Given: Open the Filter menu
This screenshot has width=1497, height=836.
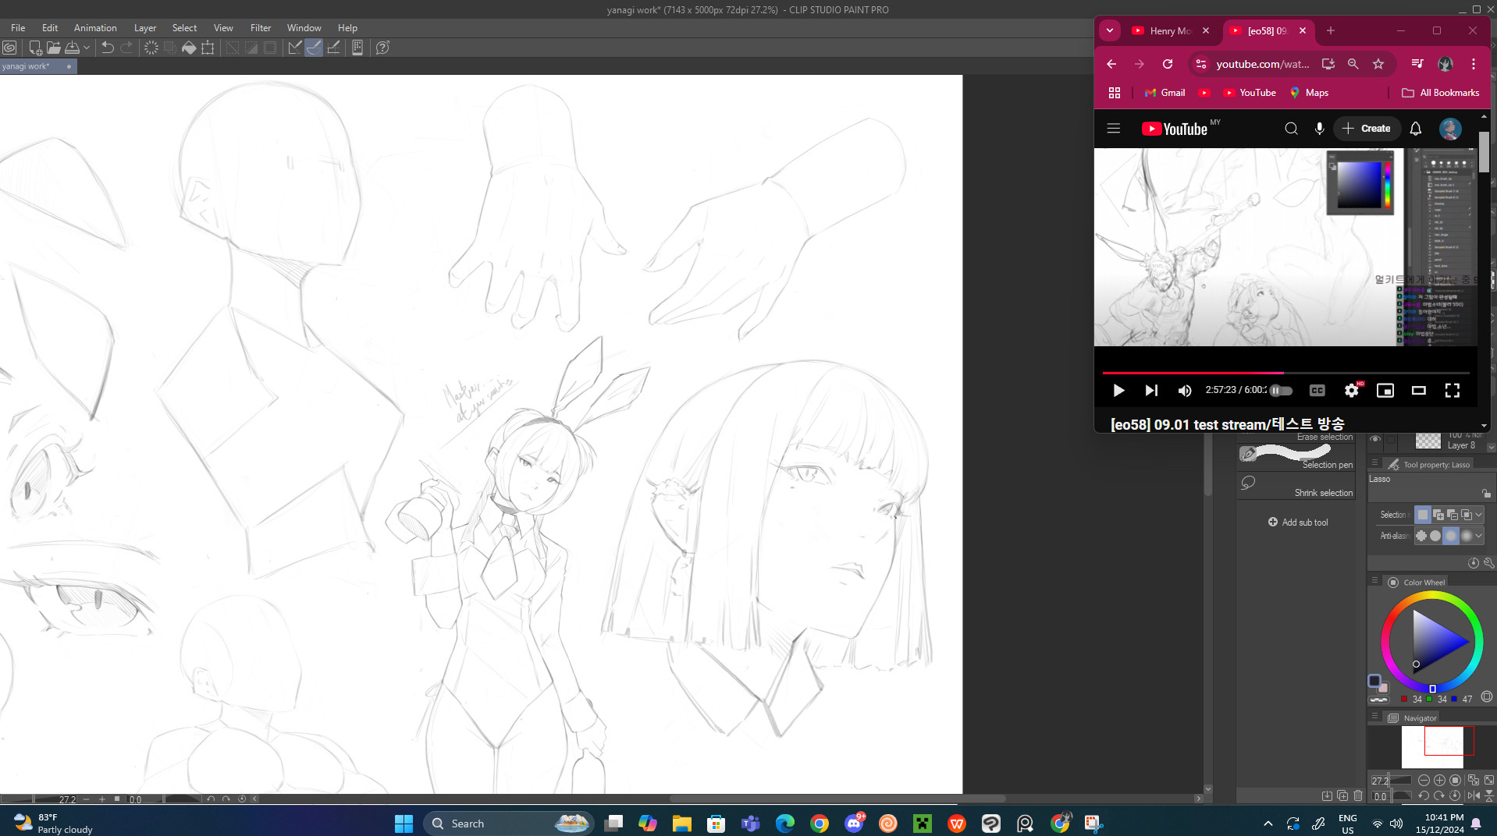Looking at the screenshot, I should pyautogui.click(x=261, y=27).
